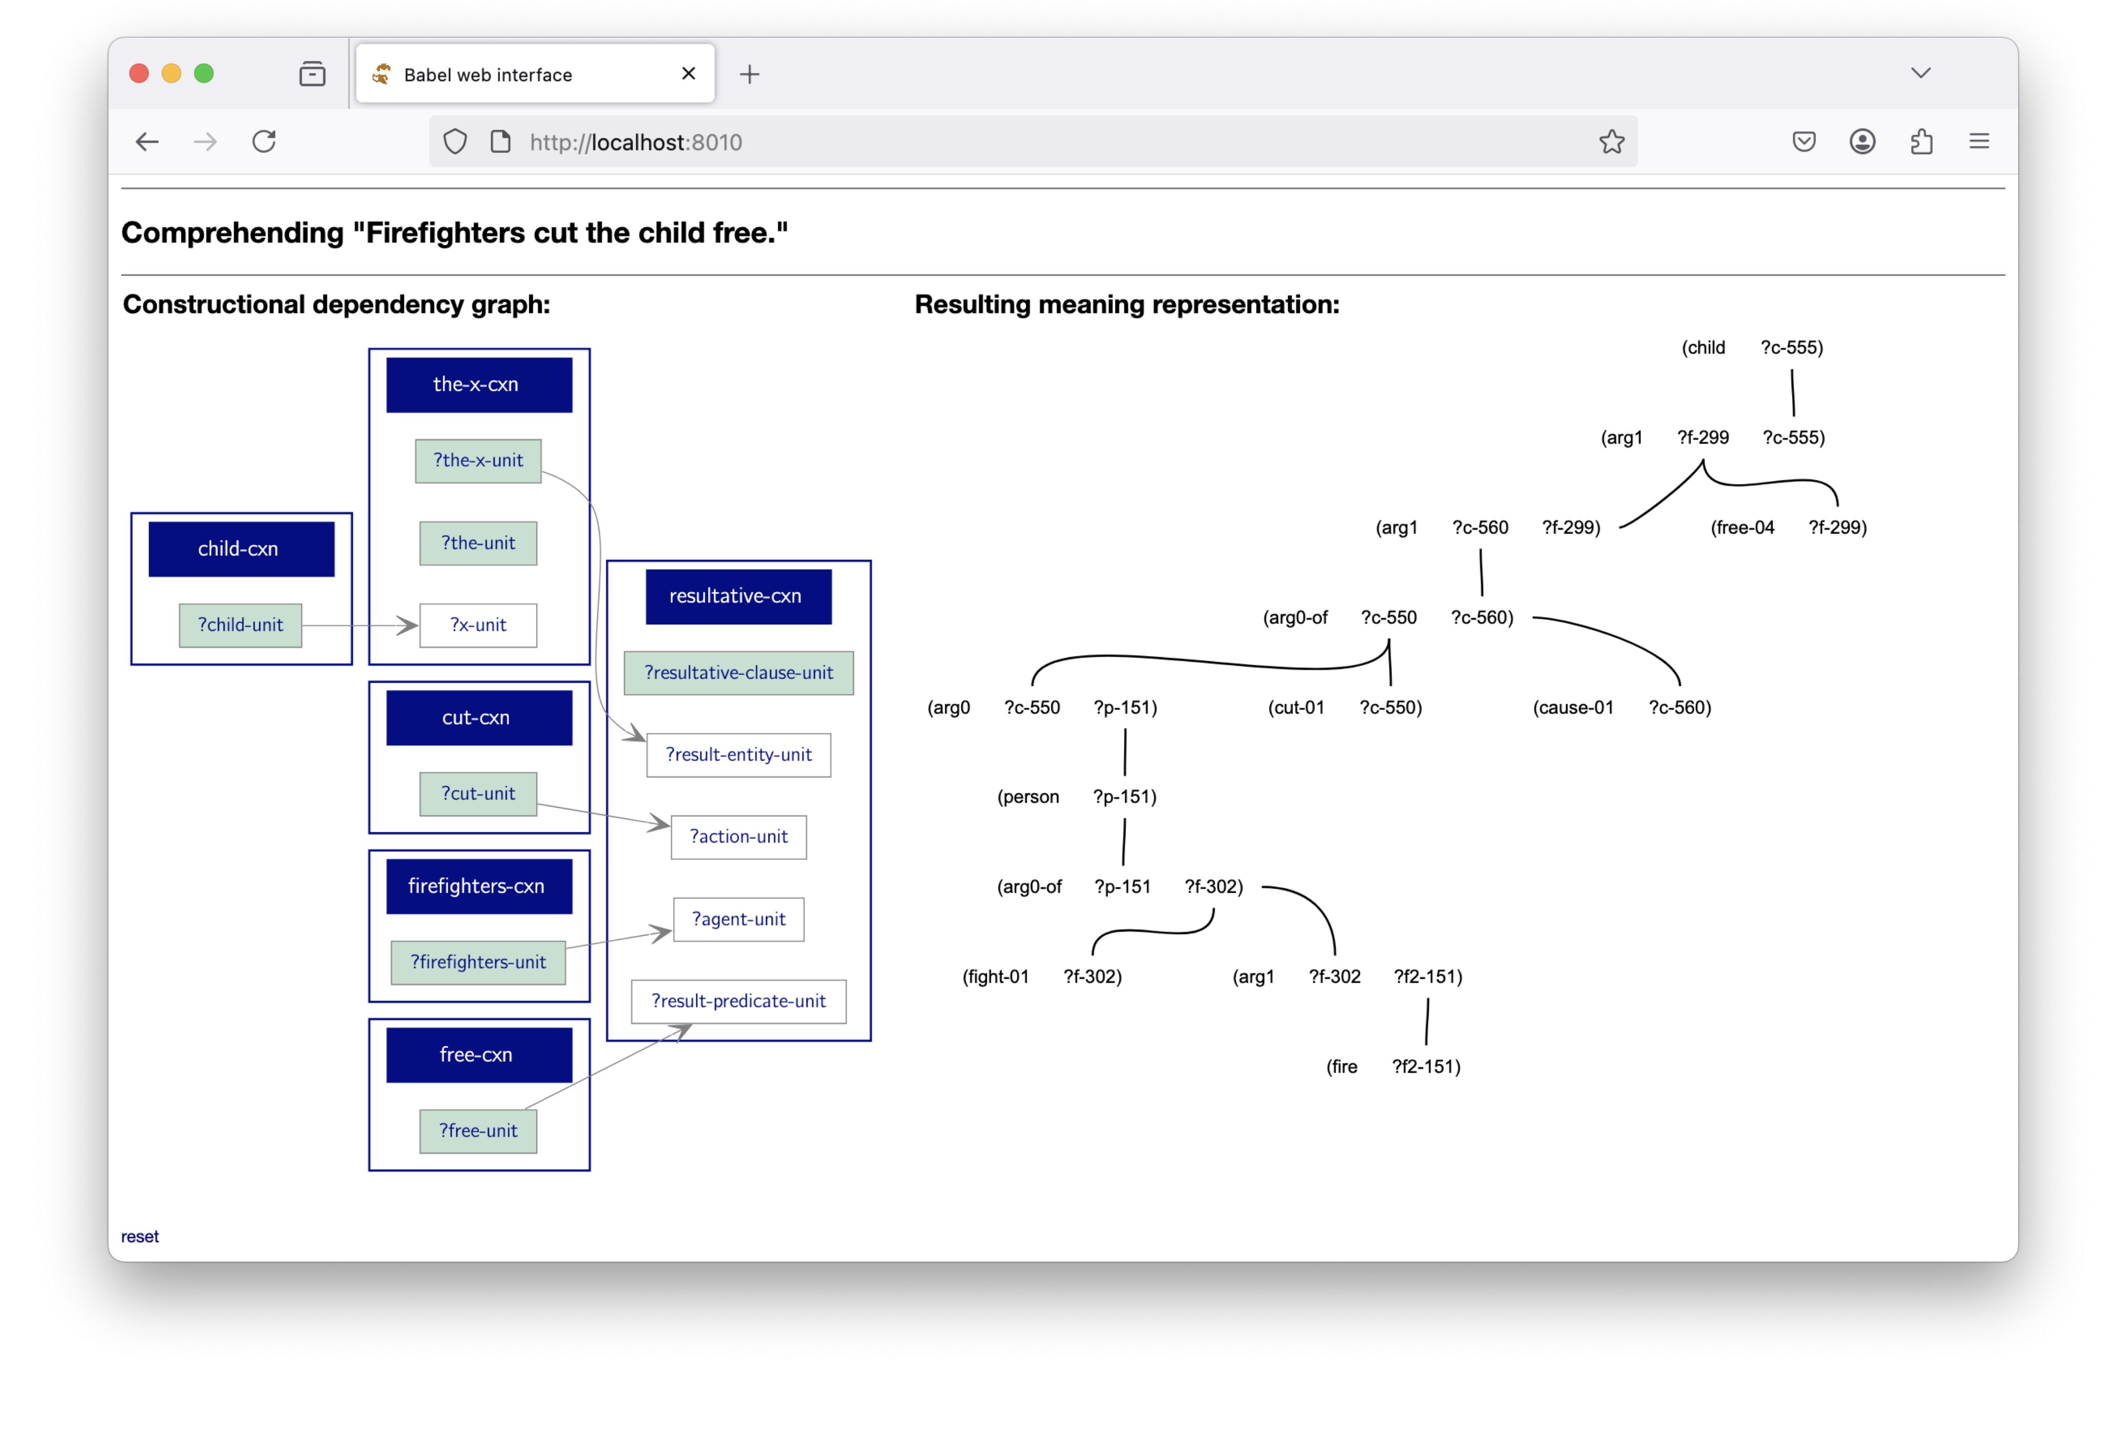Click the browser back arrow
This screenshot has height=1431, width=2121.
point(147,141)
